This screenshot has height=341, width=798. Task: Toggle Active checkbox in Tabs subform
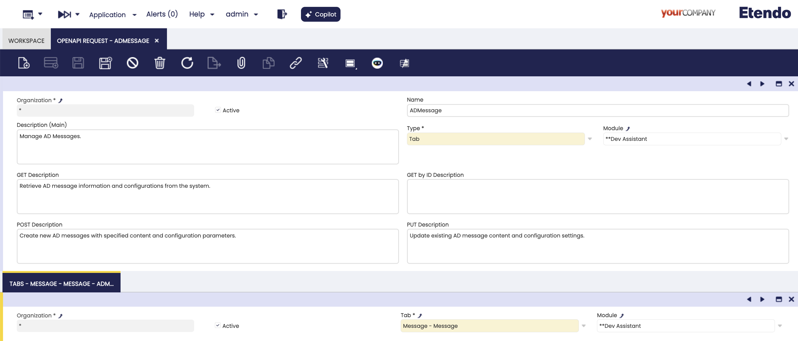click(x=217, y=326)
